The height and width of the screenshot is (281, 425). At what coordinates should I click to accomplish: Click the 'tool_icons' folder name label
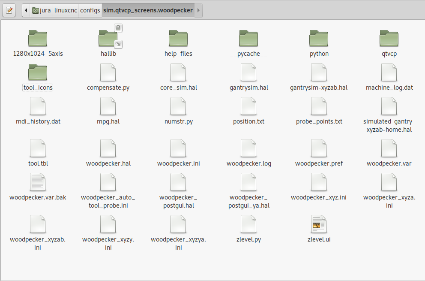38,88
